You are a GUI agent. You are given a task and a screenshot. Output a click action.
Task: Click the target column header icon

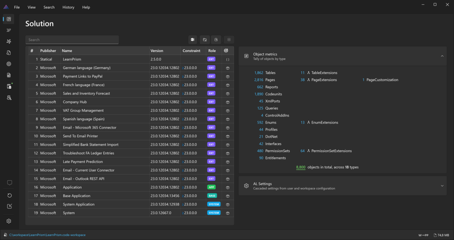[226, 51]
